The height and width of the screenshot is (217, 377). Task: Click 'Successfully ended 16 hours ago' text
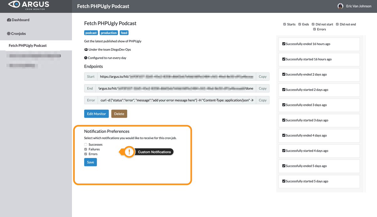pyautogui.click(x=308, y=44)
